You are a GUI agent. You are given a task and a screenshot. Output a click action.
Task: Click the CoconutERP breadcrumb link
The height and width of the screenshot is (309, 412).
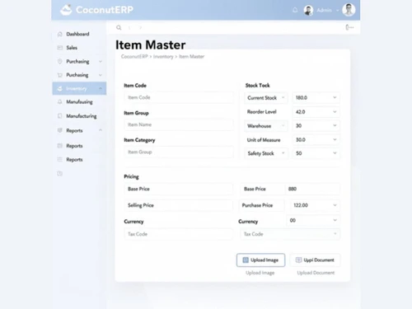click(134, 57)
